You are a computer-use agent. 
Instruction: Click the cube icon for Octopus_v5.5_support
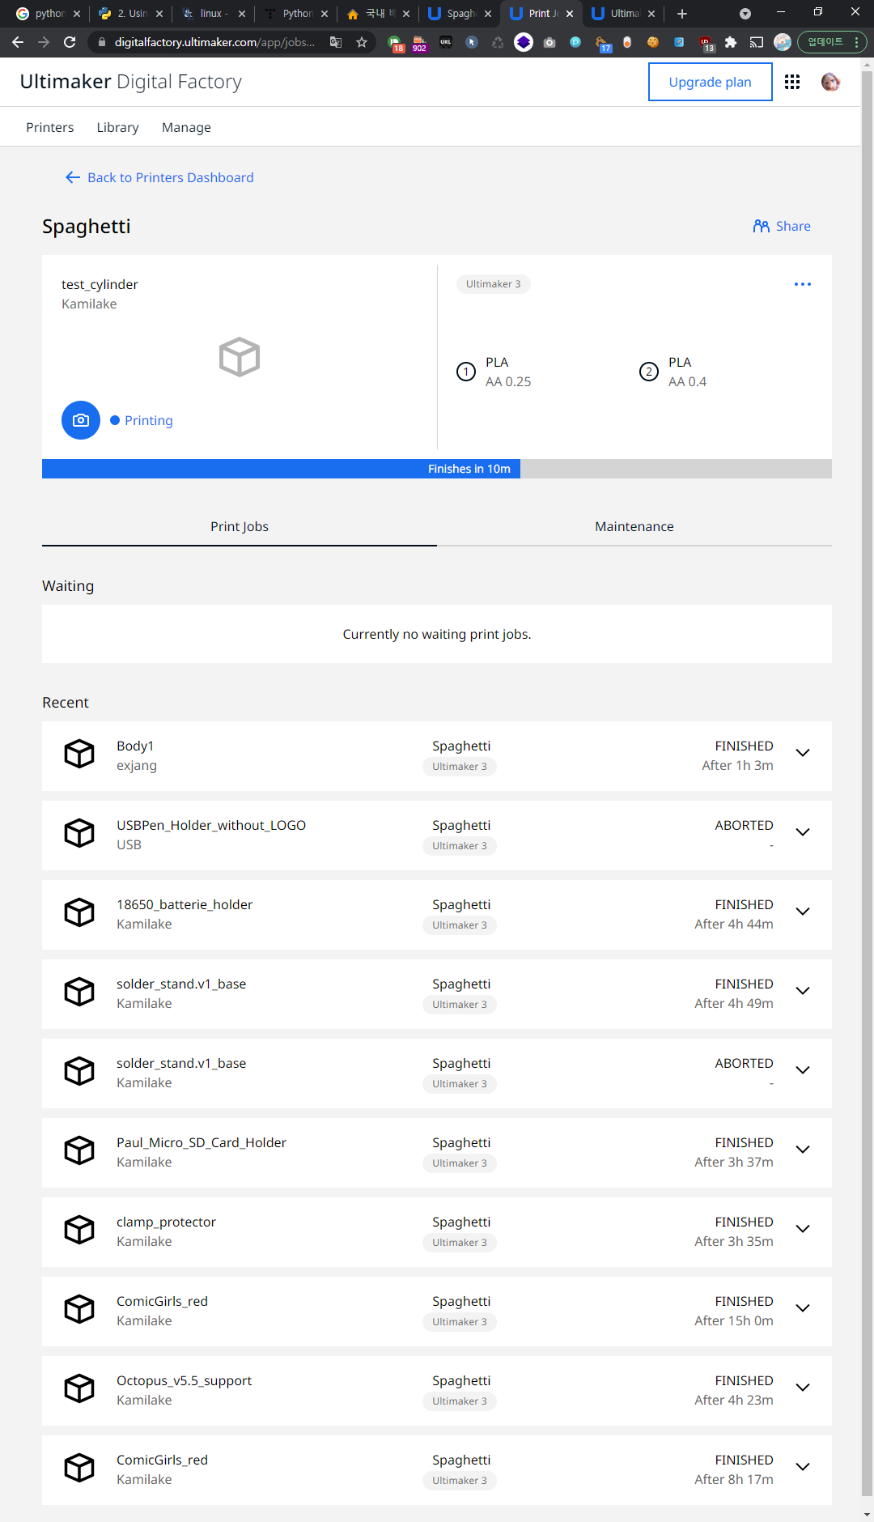coord(79,1388)
